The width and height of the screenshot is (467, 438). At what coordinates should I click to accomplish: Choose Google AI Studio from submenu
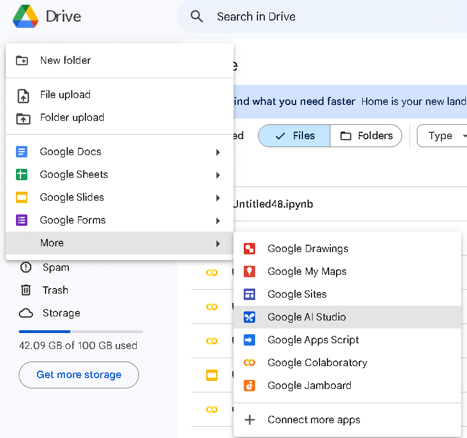click(x=307, y=317)
